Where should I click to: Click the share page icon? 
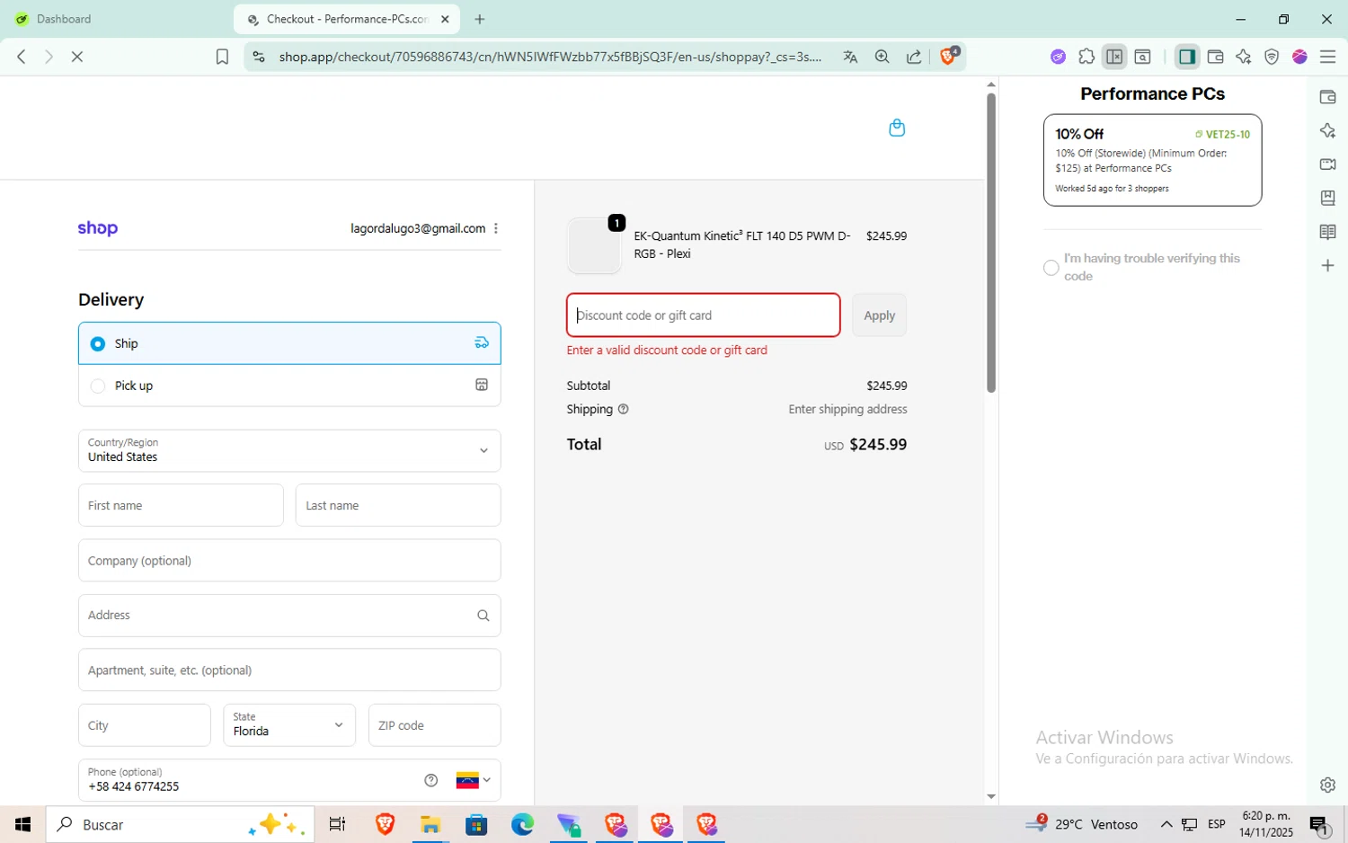point(914,57)
